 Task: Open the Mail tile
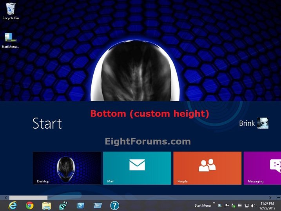[x=137, y=168]
